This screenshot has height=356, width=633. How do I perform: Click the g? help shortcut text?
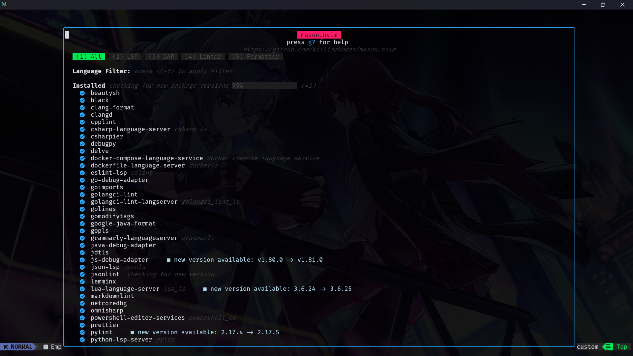[x=311, y=42]
